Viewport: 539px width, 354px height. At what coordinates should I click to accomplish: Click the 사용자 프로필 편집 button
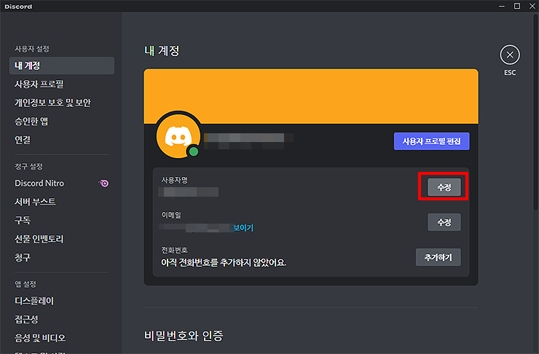point(431,141)
